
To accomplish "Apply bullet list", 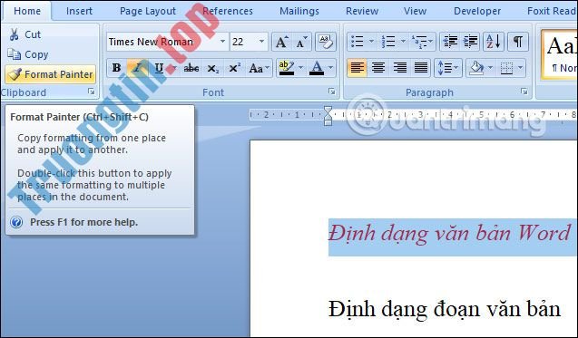I will pyautogui.click(x=358, y=42).
